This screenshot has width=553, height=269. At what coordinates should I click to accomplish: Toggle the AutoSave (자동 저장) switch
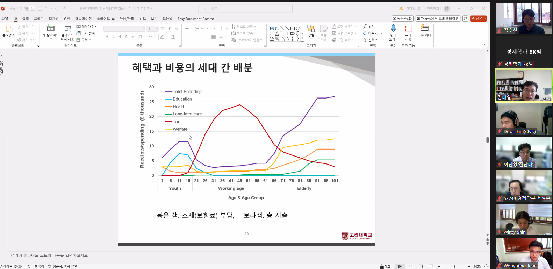29,8
